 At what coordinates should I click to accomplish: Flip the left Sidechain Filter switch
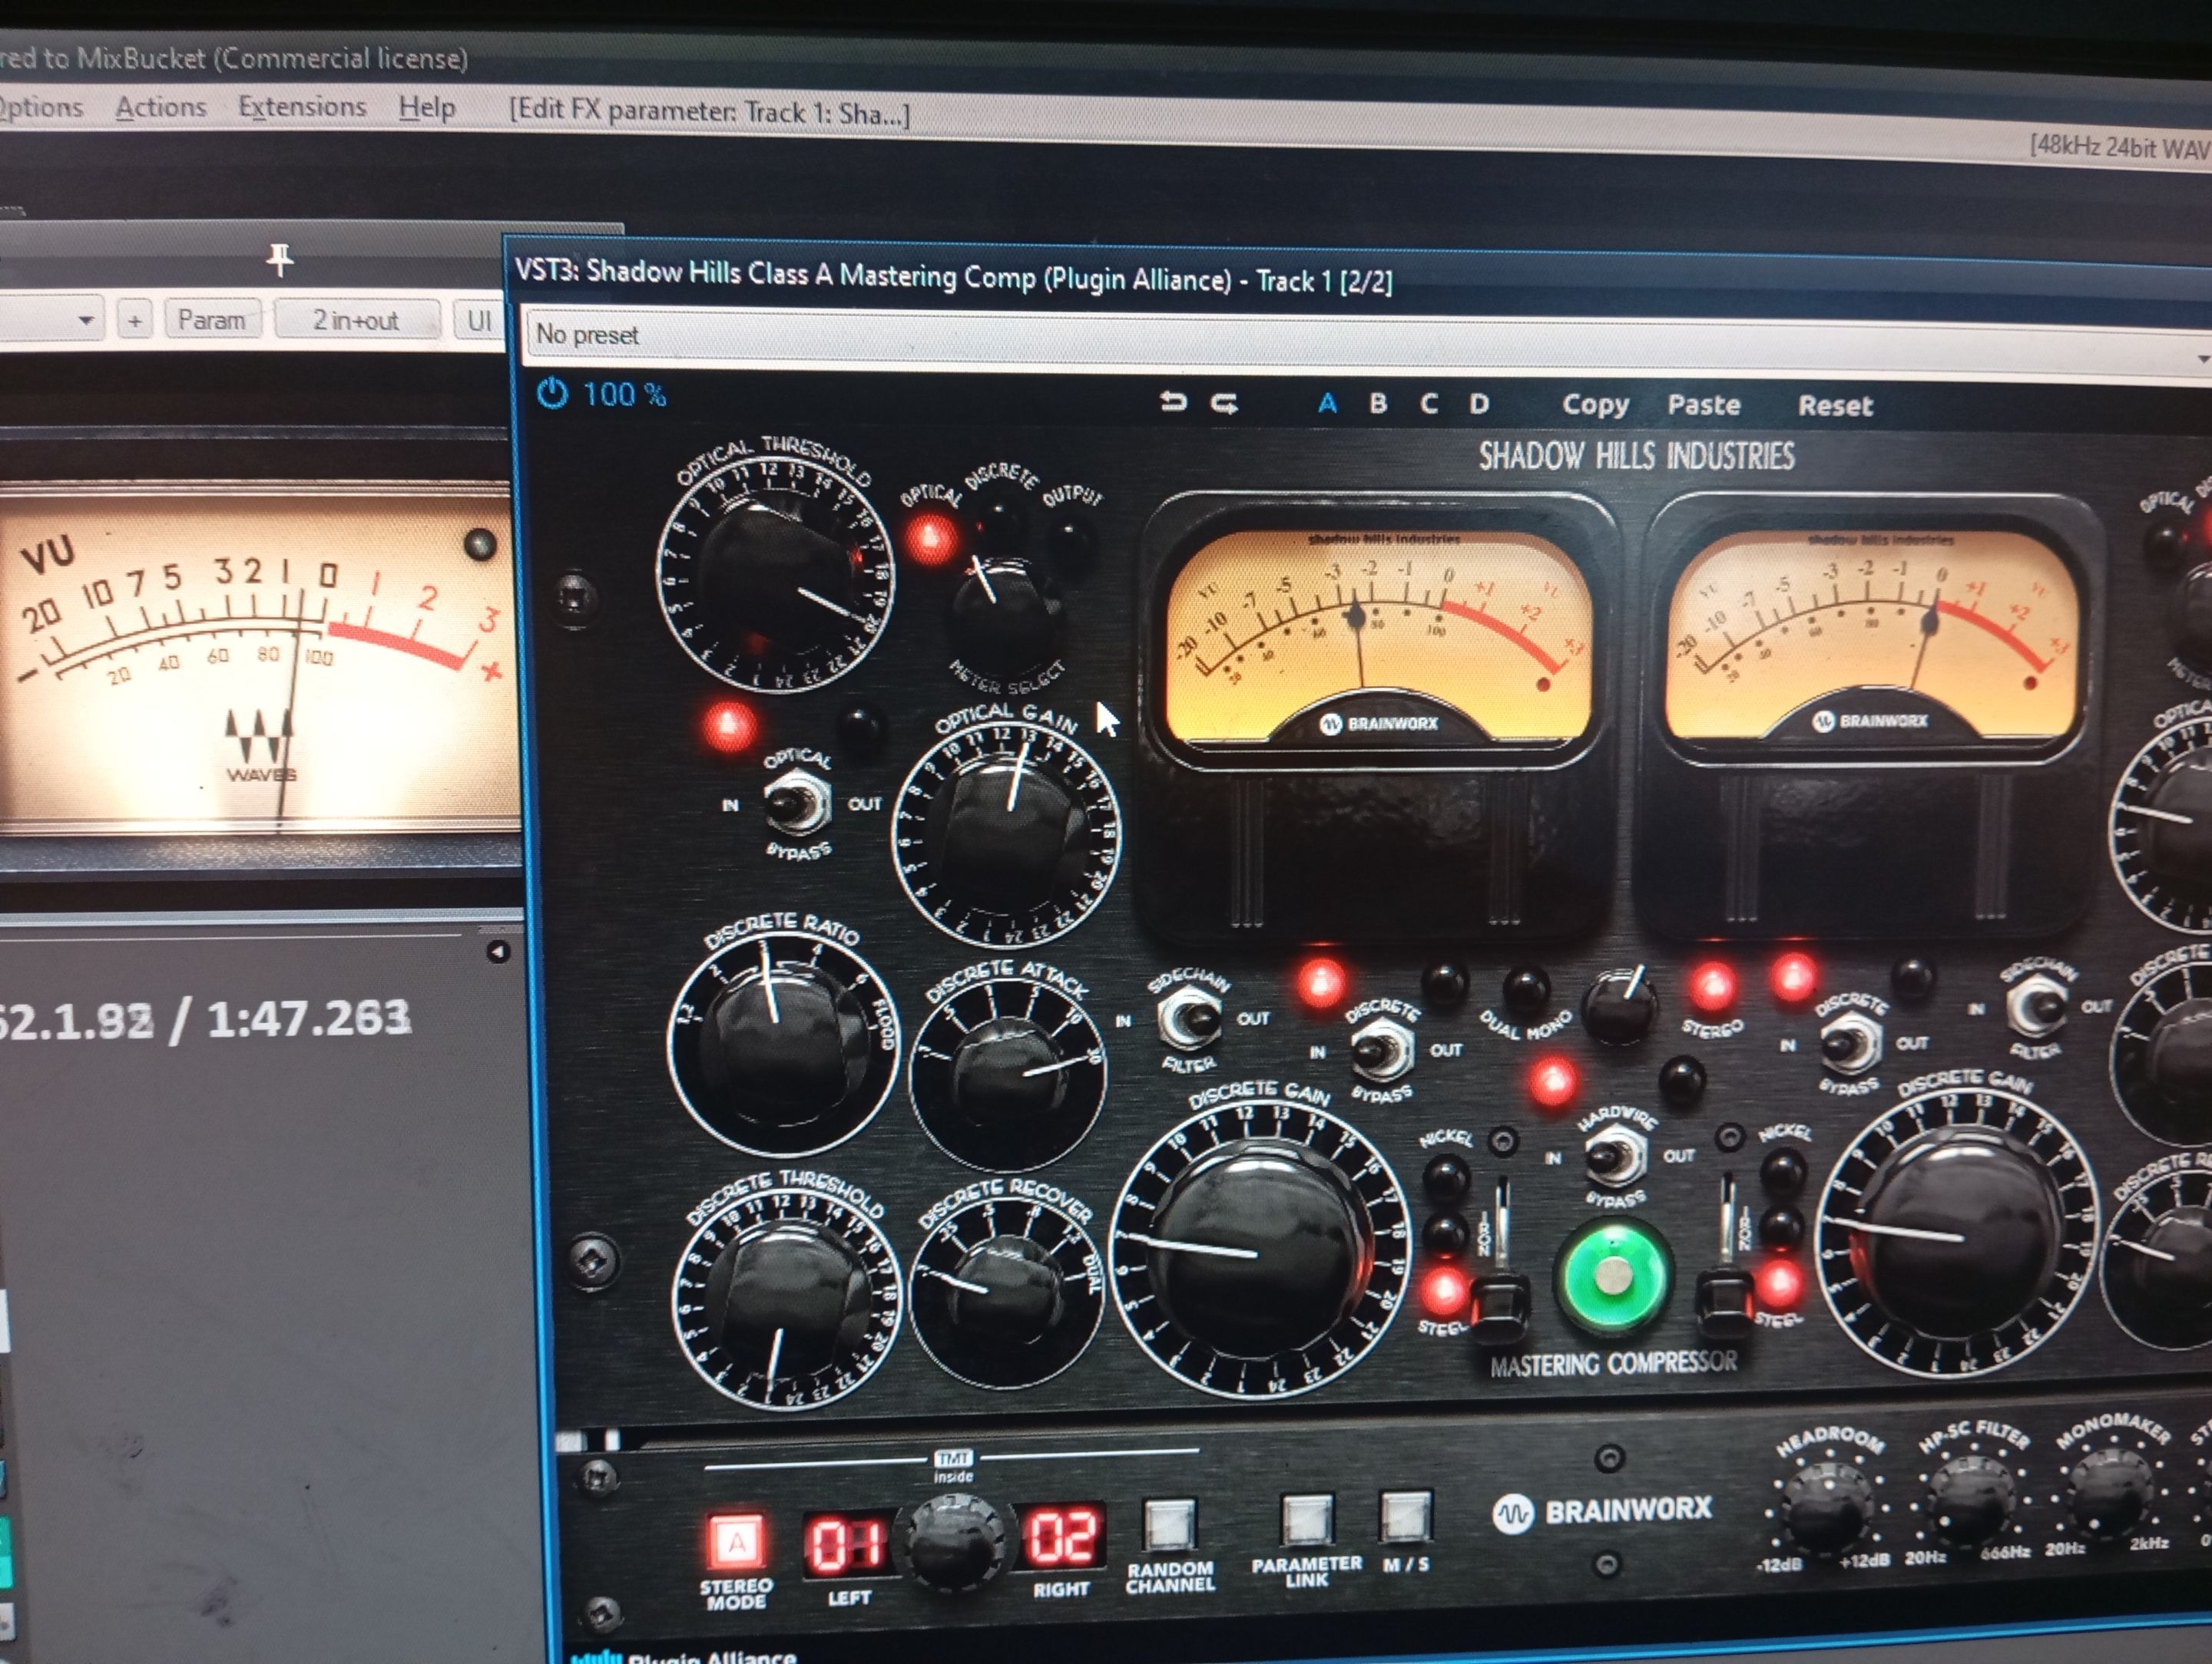click(1190, 1019)
